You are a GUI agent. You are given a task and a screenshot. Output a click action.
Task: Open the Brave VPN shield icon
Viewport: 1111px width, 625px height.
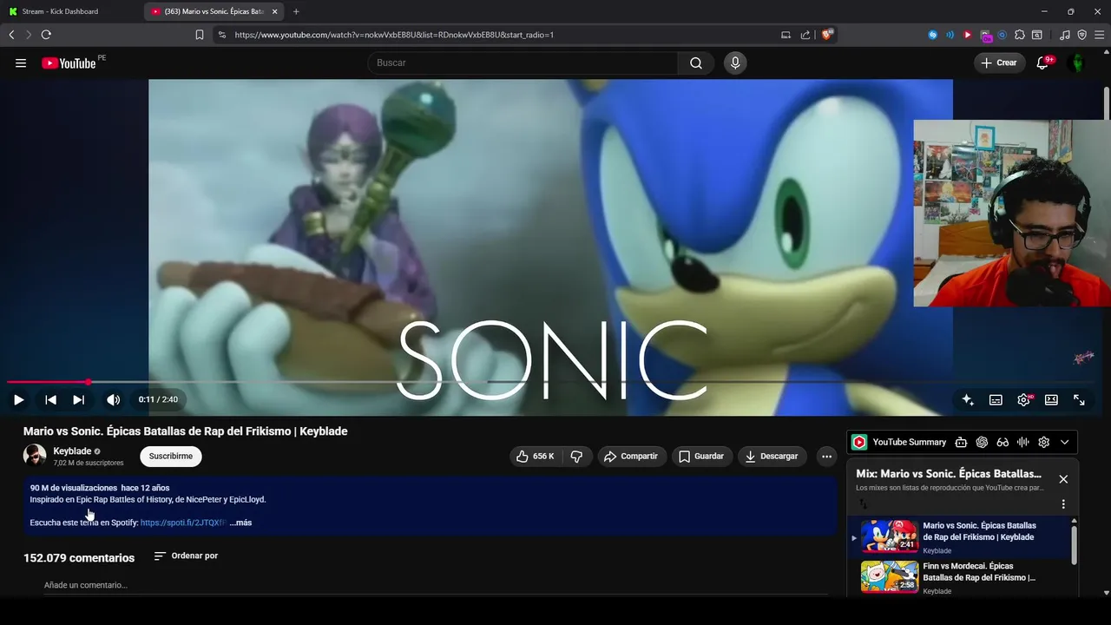pyautogui.click(x=1082, y=35)
